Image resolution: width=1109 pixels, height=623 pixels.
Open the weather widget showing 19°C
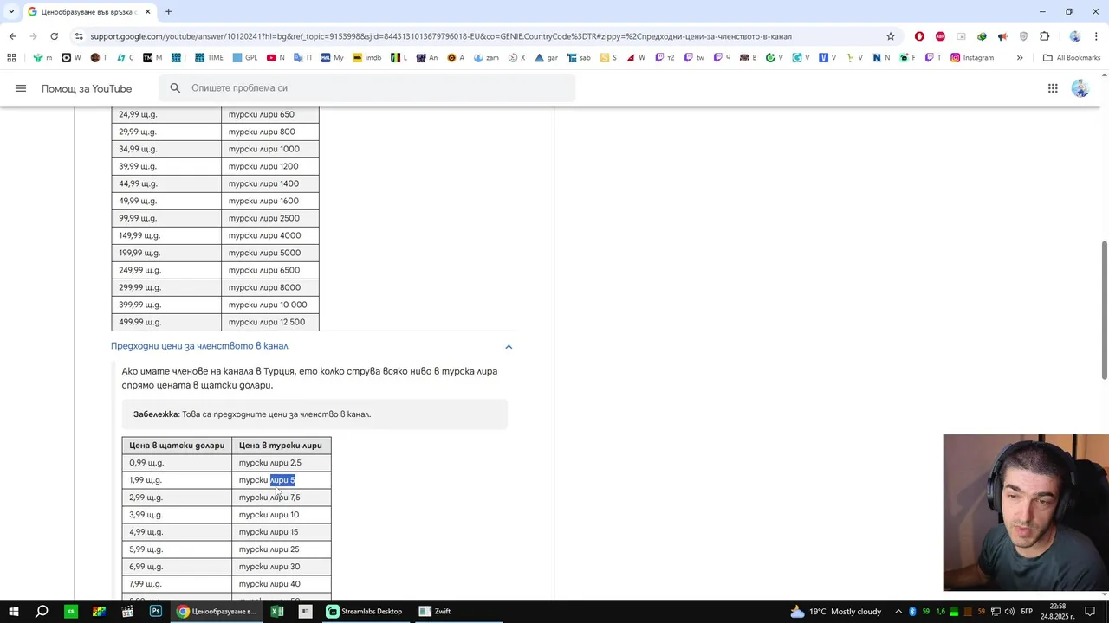[837, 612]
